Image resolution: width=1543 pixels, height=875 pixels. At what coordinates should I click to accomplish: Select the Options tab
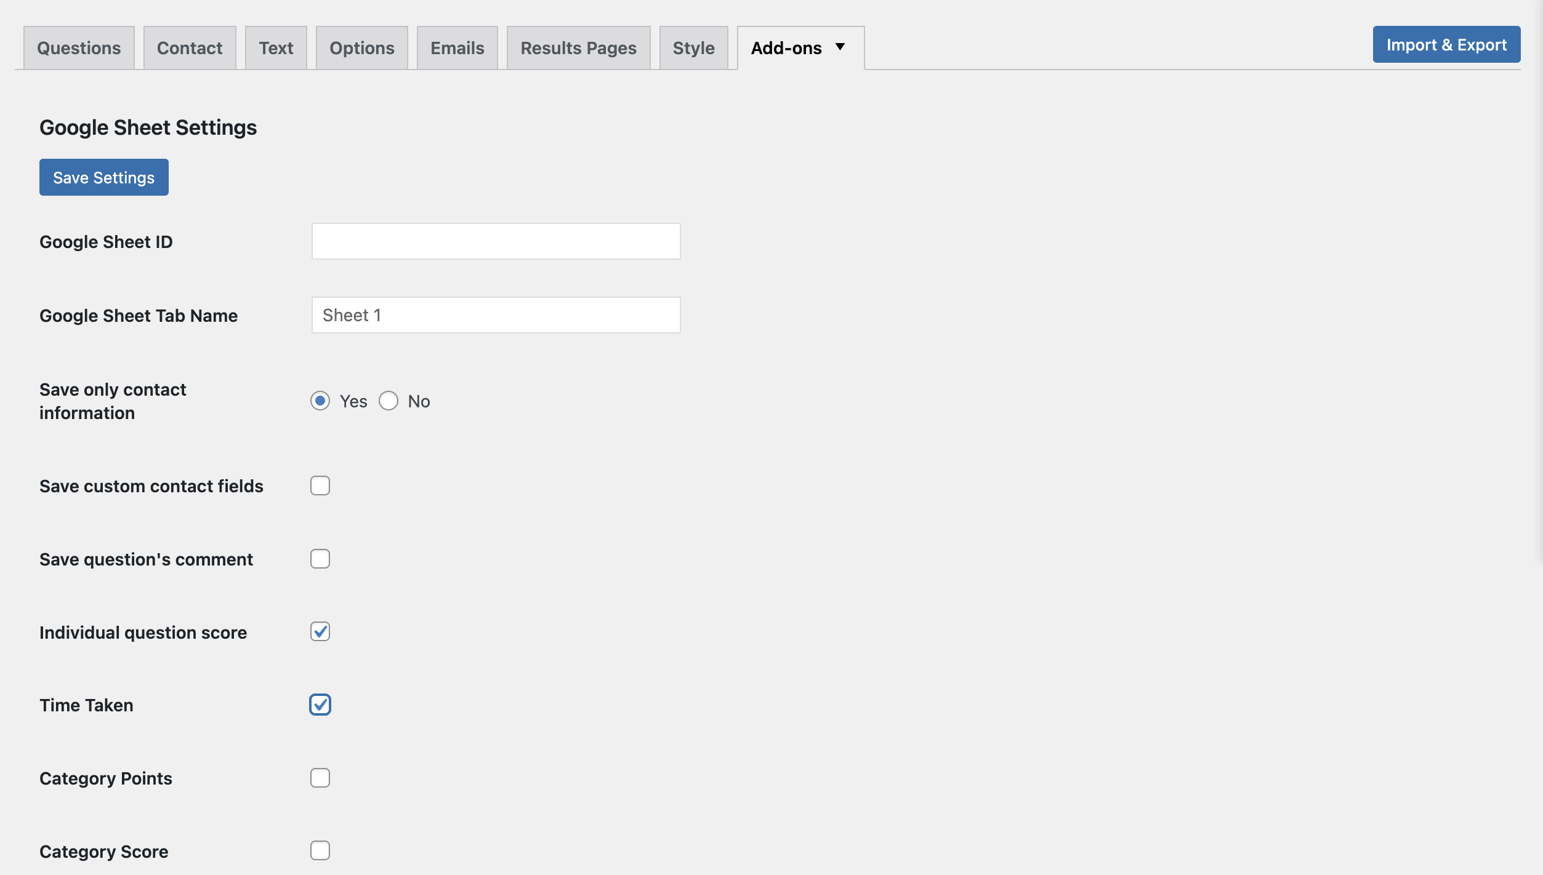361,48
